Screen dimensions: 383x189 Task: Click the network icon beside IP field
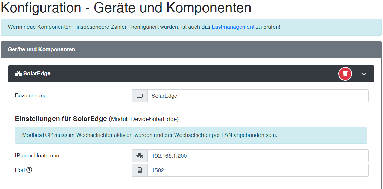140,156
